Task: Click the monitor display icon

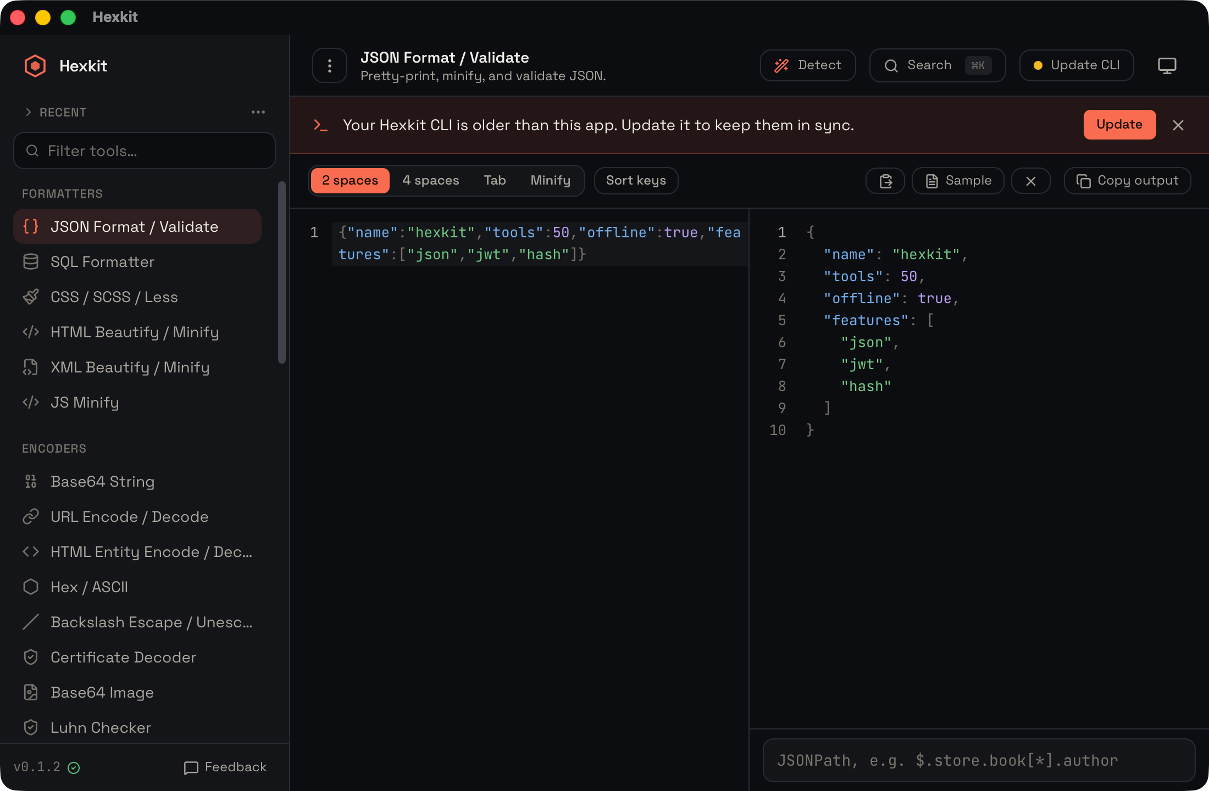Action: 1167,66
